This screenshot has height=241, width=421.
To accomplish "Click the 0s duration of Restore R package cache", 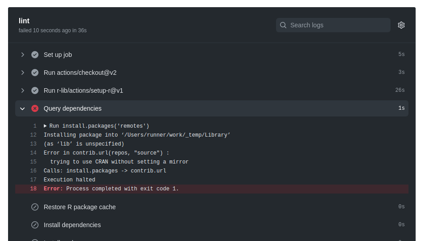I will point(401,207).
